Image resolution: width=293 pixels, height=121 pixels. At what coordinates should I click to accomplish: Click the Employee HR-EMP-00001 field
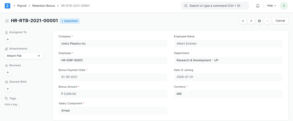113,60
